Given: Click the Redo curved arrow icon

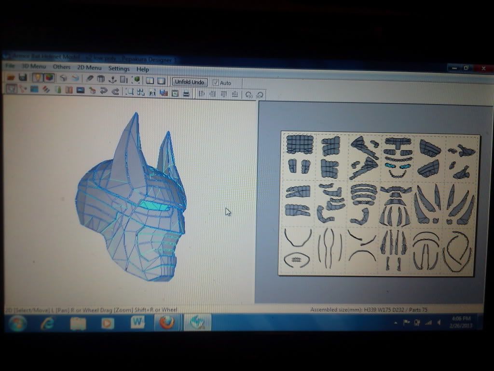Looking at the screenshot, I should [x=115, y=92].
